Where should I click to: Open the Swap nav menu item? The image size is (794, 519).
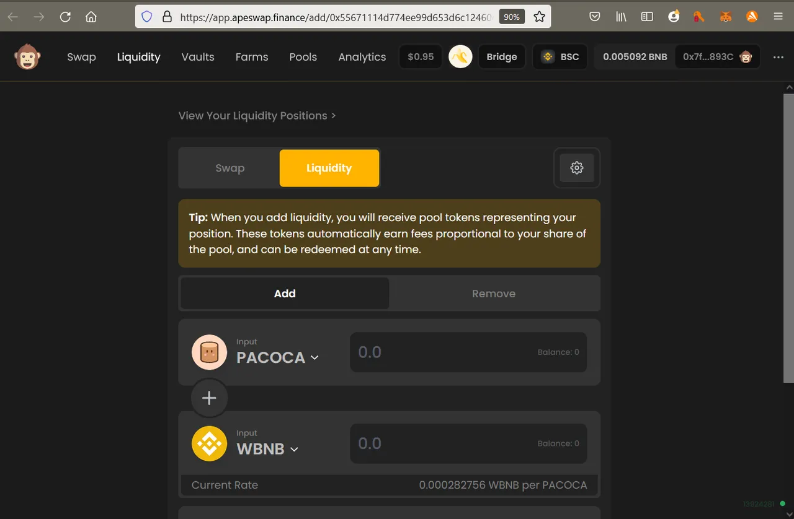tap(81, 57)
